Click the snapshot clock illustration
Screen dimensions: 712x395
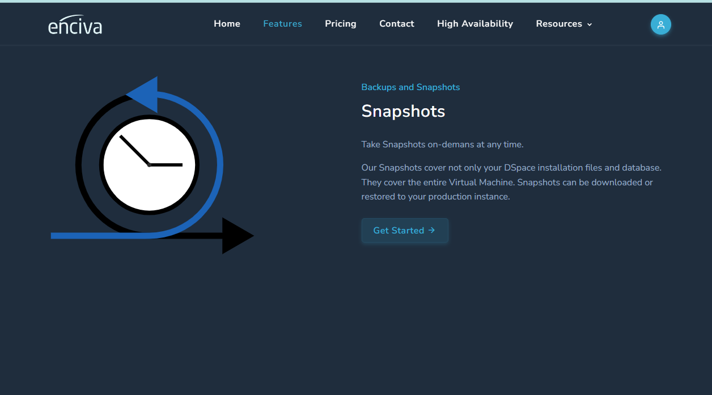[152, 165]
